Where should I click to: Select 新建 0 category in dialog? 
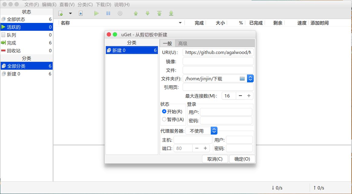pos(132,50)
